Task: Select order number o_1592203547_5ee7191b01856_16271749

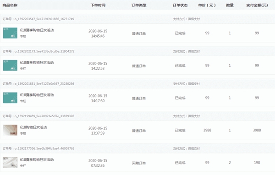Action: (x=44, y=19)
